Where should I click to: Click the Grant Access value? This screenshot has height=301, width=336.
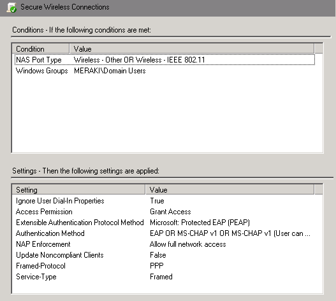point(170,212)
